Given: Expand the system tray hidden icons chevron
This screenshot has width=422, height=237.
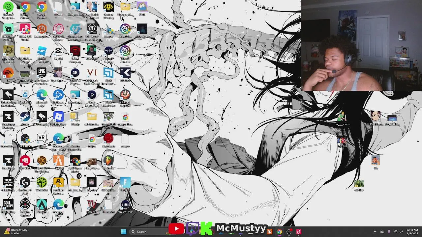Looking at the screenshot, I should (x=375, y=232).
